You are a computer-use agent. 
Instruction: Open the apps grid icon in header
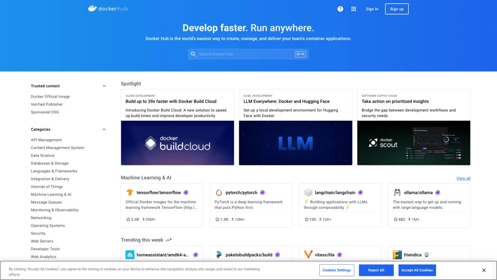coord(354,9)
